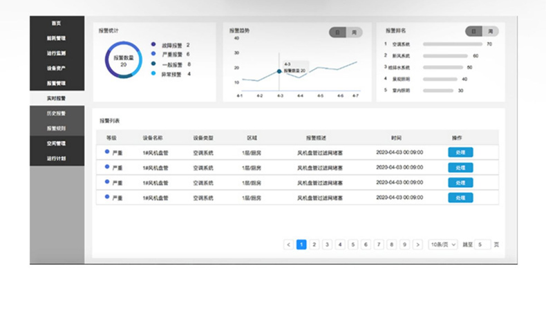Select 日 view in 报警趋势 chart
The image size is (546, 331).
(337, 32)
